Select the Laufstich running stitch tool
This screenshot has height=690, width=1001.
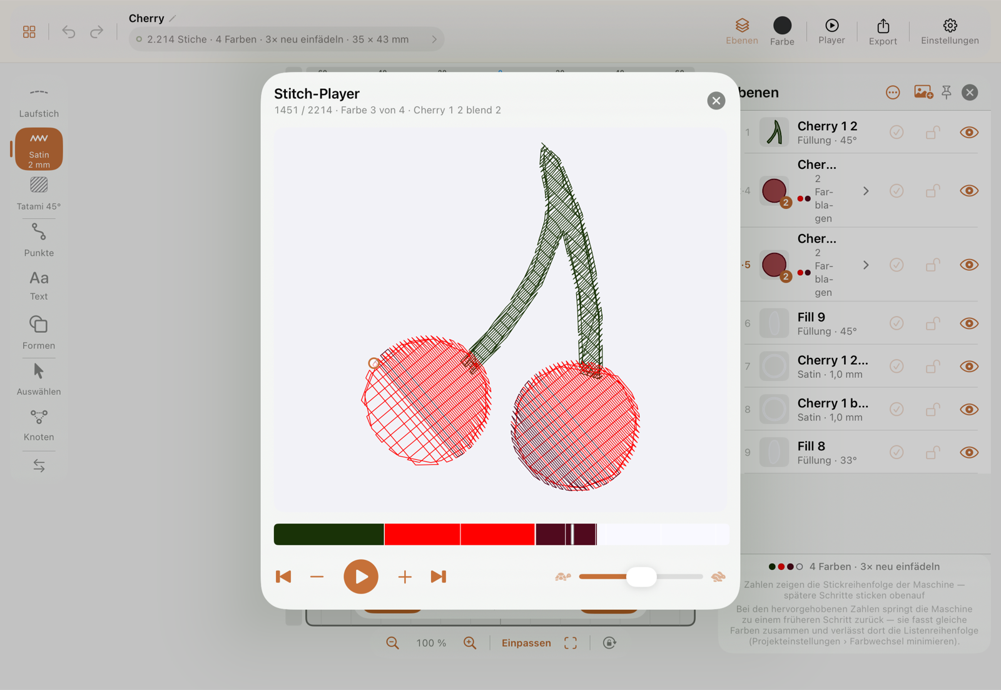pyautogui.click(x=39, y=103)
